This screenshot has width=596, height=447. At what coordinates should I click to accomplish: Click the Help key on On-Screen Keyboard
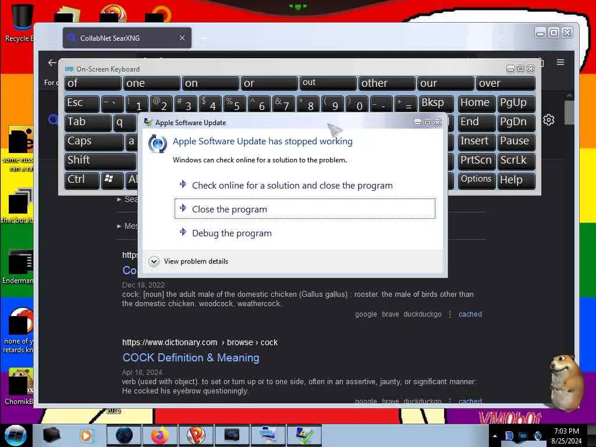click(x=516, y=180)
